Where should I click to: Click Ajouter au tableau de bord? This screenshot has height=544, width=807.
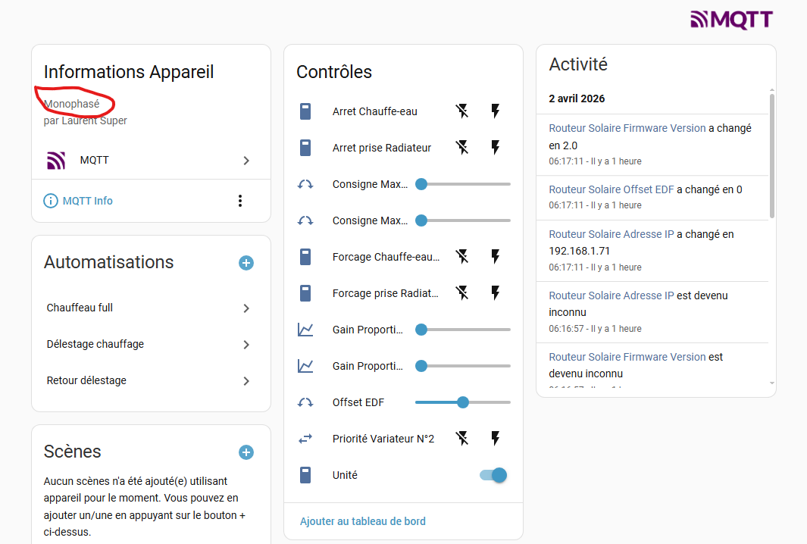[363, 521]
